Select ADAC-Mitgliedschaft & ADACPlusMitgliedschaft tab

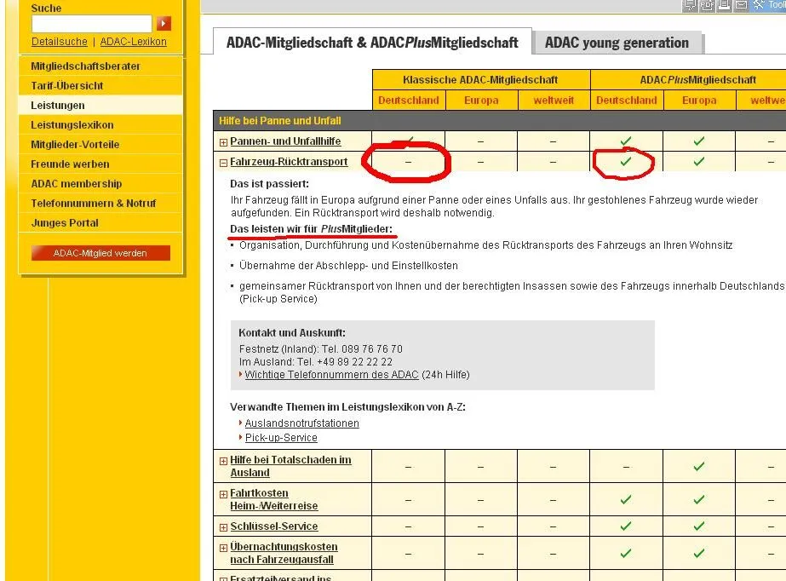pyautogui.click(x=372, y=43)
